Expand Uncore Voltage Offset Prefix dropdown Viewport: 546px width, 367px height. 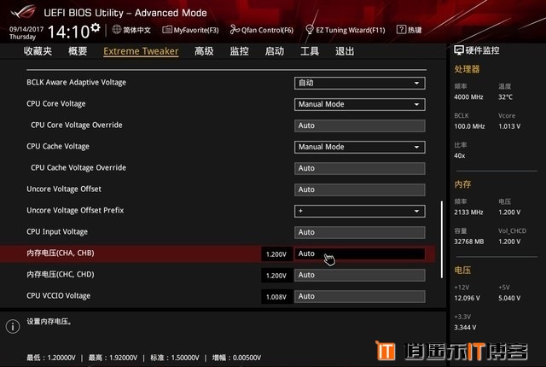click(x=360, y=211)
